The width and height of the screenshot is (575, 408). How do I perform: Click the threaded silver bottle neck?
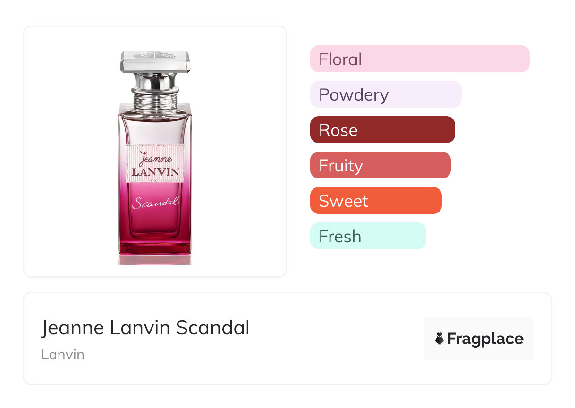[155, 97]
